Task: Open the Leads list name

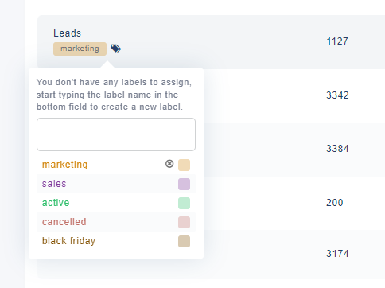Action: [x=68, y=33]
